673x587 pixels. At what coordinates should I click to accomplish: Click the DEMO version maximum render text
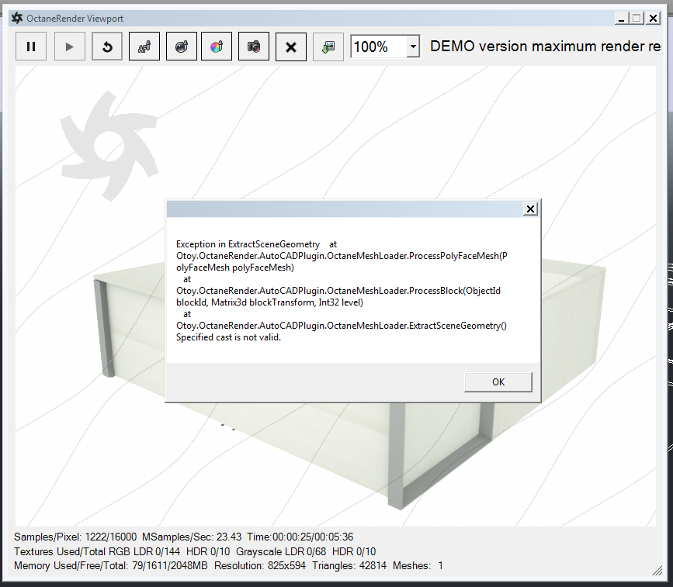545,47
